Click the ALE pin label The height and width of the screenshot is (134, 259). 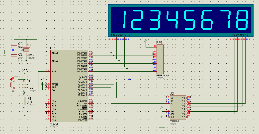point(54,87)
